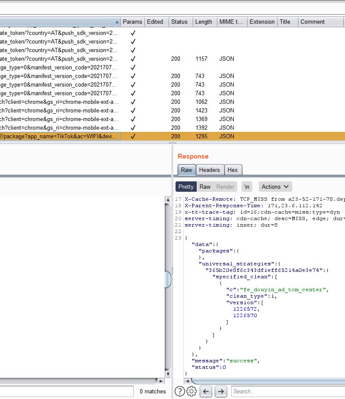
Task: Switch to the Hex response tab
Action: (x=233, y=170)
